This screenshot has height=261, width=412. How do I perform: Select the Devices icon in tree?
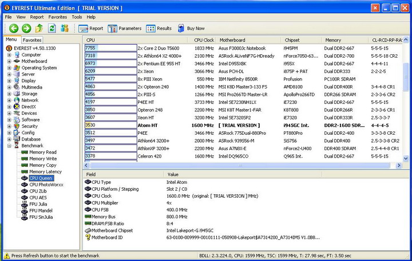(17, 113)
